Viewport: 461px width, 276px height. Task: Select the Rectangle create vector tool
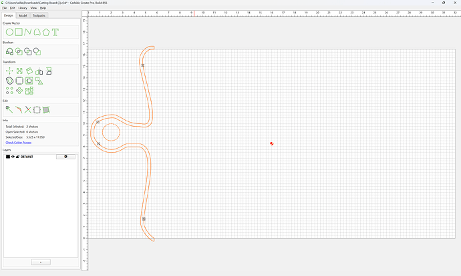click(19, 32)
